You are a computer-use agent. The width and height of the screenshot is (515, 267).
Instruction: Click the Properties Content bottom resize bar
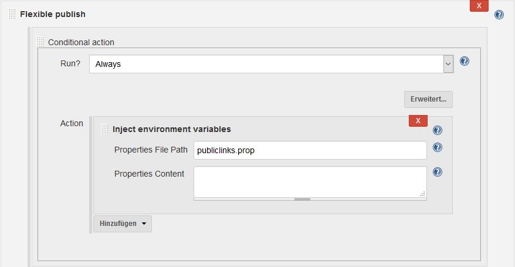point(302,199)
